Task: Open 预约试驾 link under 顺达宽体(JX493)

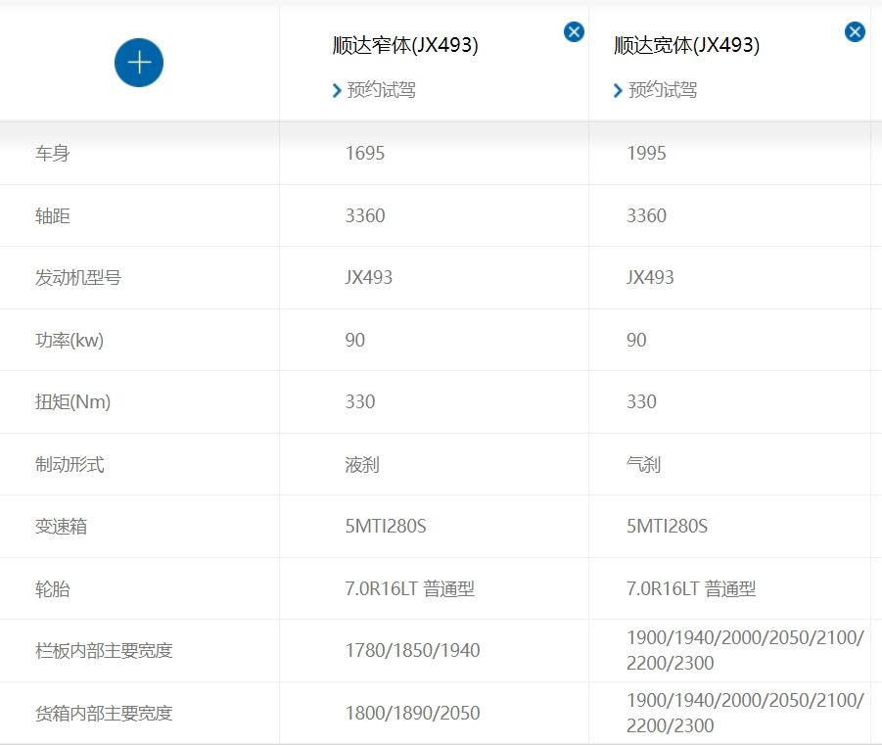Action: (663, 90)
